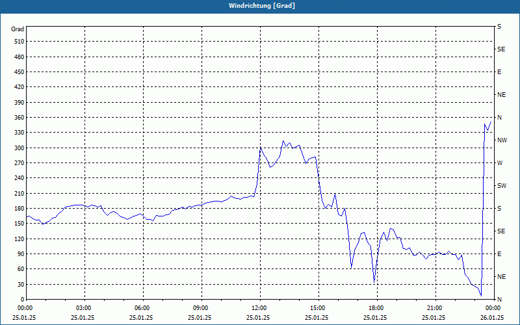Screen dimensions: 520x325
Task: Click the NE compass label beside 390 gridline
Action: pyautogui.click(x=501, y=95)
